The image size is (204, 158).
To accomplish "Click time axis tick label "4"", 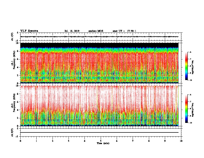I will click(x=85, y=141).
